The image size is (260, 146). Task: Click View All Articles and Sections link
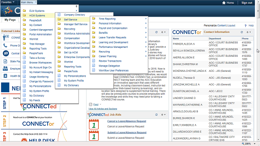point(103,109)
